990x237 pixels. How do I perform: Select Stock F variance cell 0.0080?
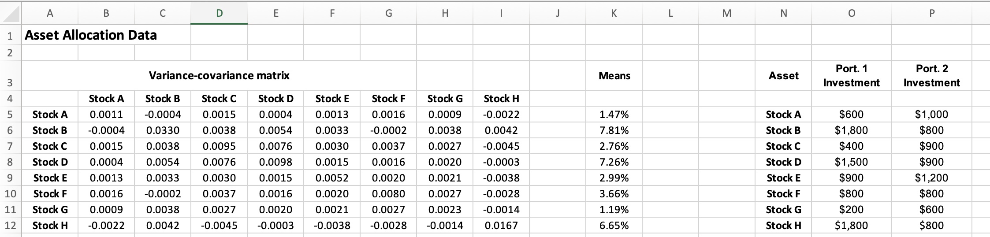388,194
